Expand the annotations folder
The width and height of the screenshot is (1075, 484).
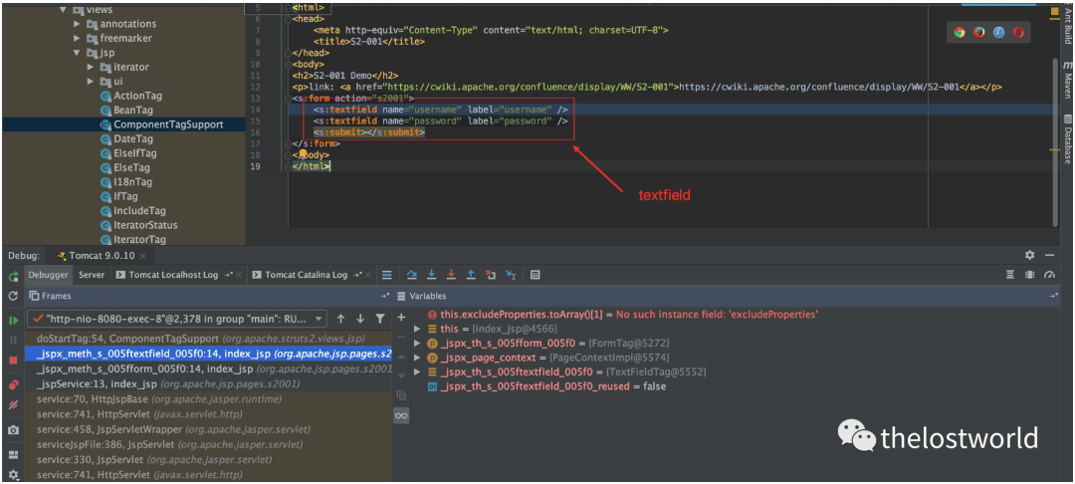click(78, 24)
